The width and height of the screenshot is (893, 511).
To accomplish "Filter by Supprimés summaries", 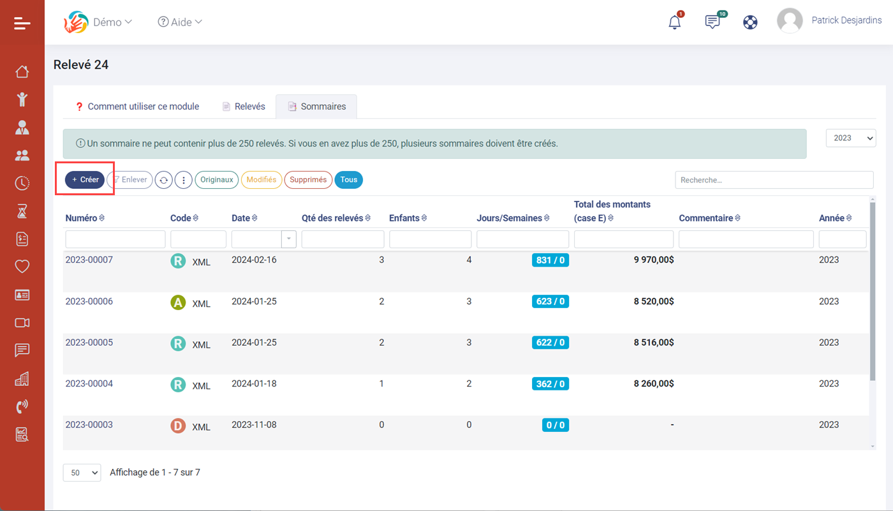I will [308, 180].
